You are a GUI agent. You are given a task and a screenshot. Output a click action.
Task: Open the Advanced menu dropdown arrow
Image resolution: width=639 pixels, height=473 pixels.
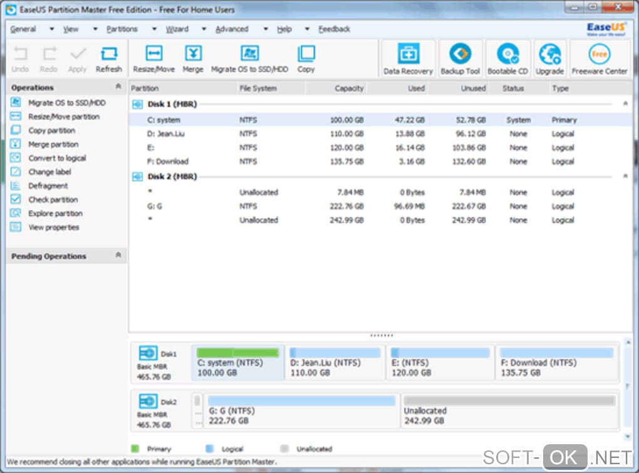[x=265, y=29]
